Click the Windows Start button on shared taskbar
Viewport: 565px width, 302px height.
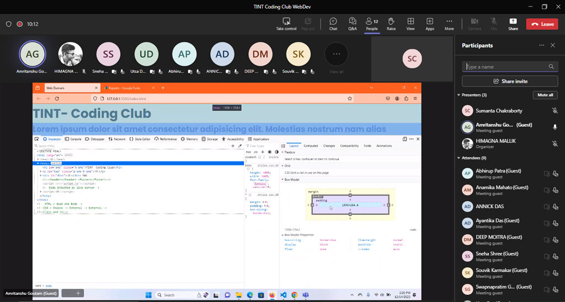tap(148, 295)
